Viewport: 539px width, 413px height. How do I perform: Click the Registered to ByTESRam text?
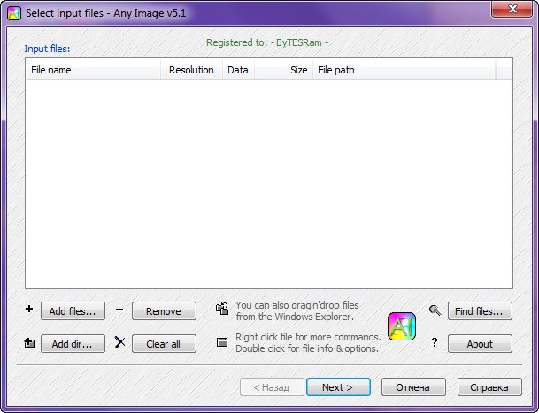[267, 42]
